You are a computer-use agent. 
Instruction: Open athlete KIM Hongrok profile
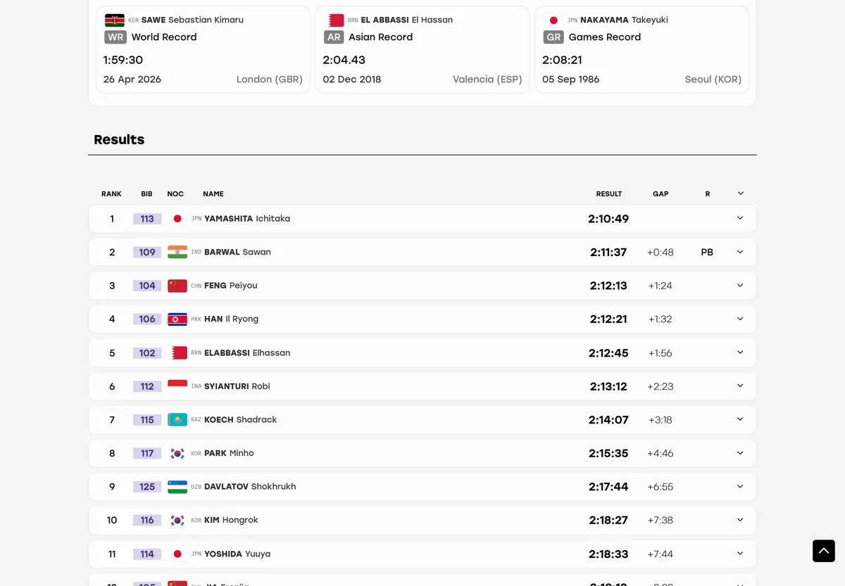tap(231, 520)
